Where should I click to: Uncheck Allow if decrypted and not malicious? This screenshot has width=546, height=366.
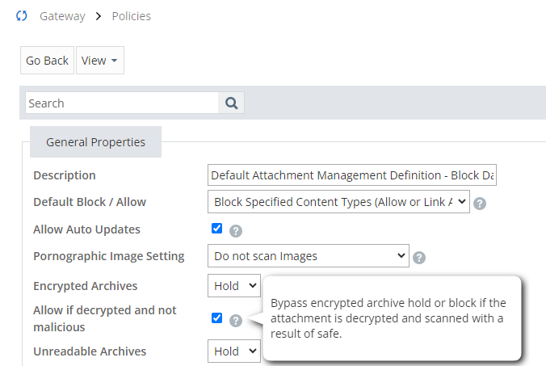(216, 318)
